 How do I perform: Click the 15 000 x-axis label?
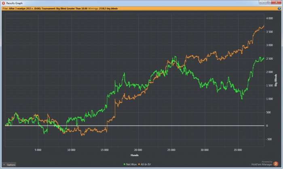104,150
